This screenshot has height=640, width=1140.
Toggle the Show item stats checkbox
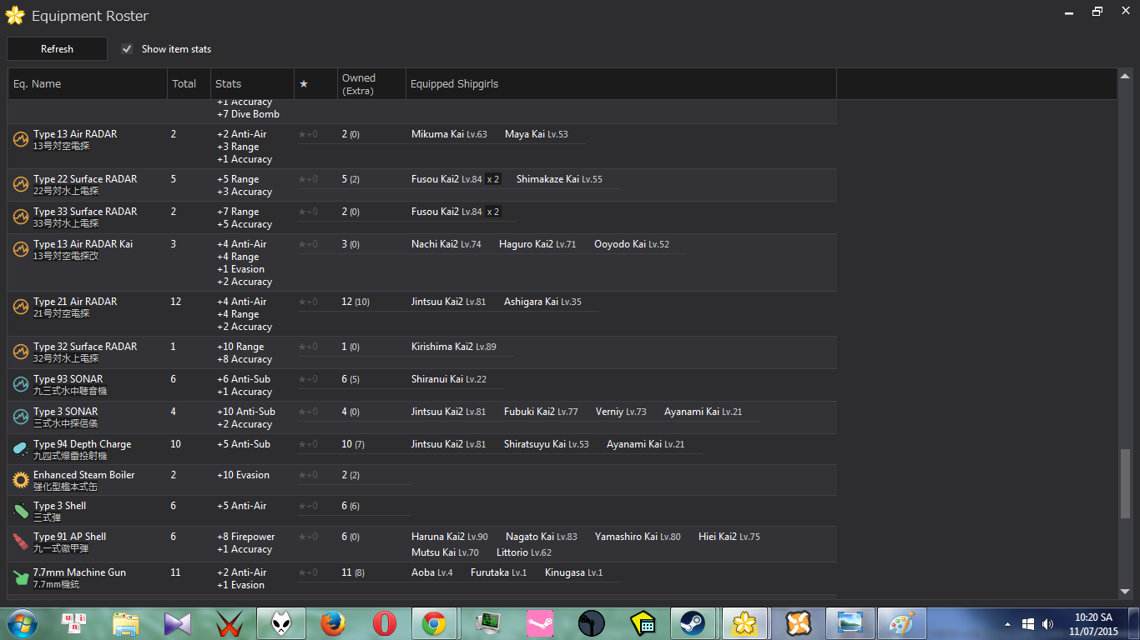pyautogui.click(x=127, y=49)
